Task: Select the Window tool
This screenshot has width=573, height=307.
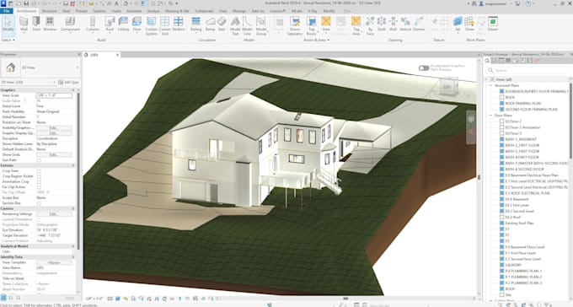Action: click(x=50, y=24)
